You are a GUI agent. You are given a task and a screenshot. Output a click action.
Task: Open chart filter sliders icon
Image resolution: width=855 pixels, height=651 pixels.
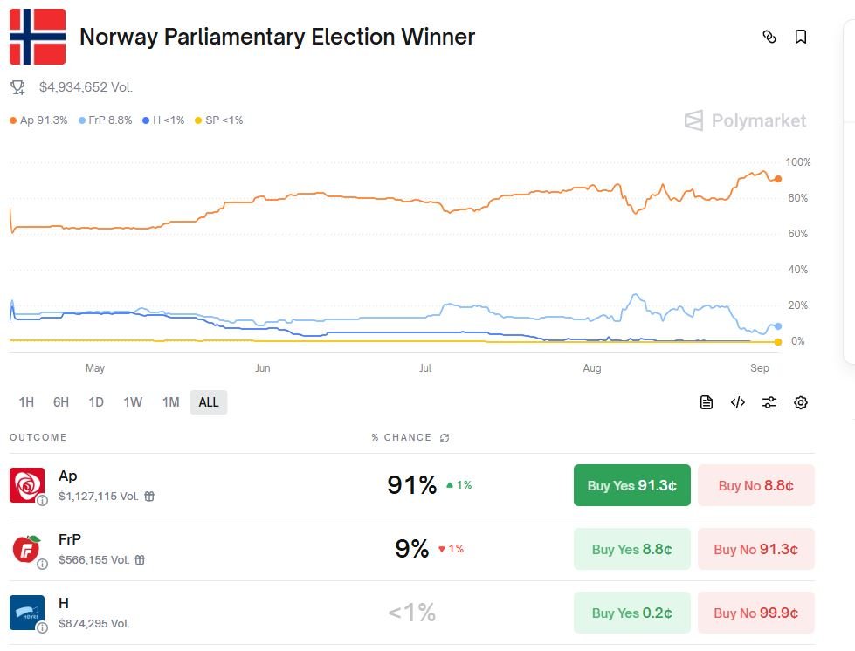point(769,402)
